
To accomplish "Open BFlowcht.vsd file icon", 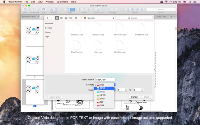I will 77,28.
